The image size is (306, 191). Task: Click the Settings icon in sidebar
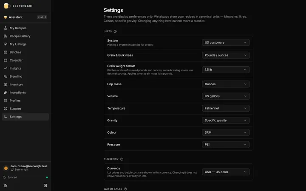6,117
